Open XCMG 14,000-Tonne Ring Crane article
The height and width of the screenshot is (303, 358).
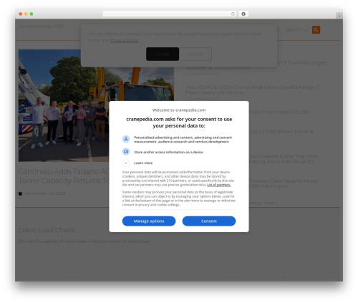[x=252, y=90]
